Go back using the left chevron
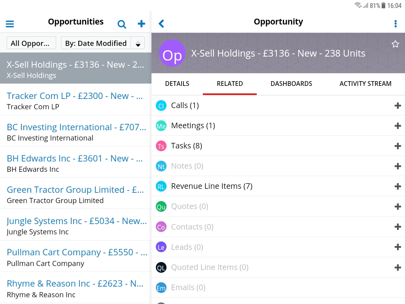This screenshot has height=304, width=405. coord(161,24)
